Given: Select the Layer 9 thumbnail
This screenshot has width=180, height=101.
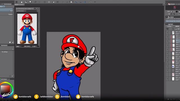Looking at the screenshot, I should click(x=174, y=49).
